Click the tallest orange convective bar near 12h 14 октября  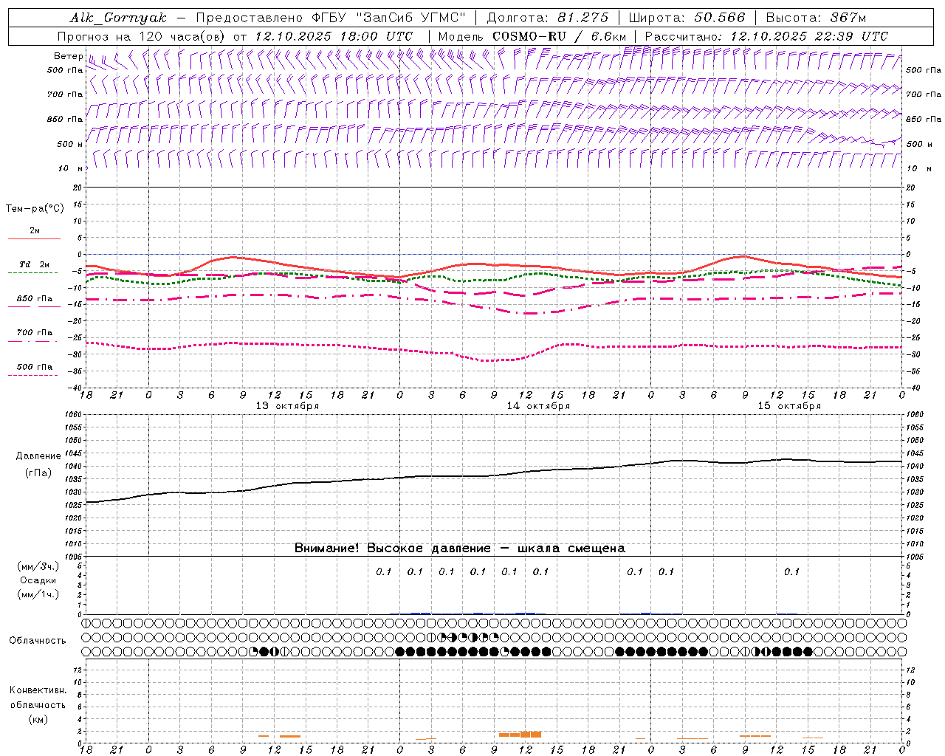(x=526, y=734)
